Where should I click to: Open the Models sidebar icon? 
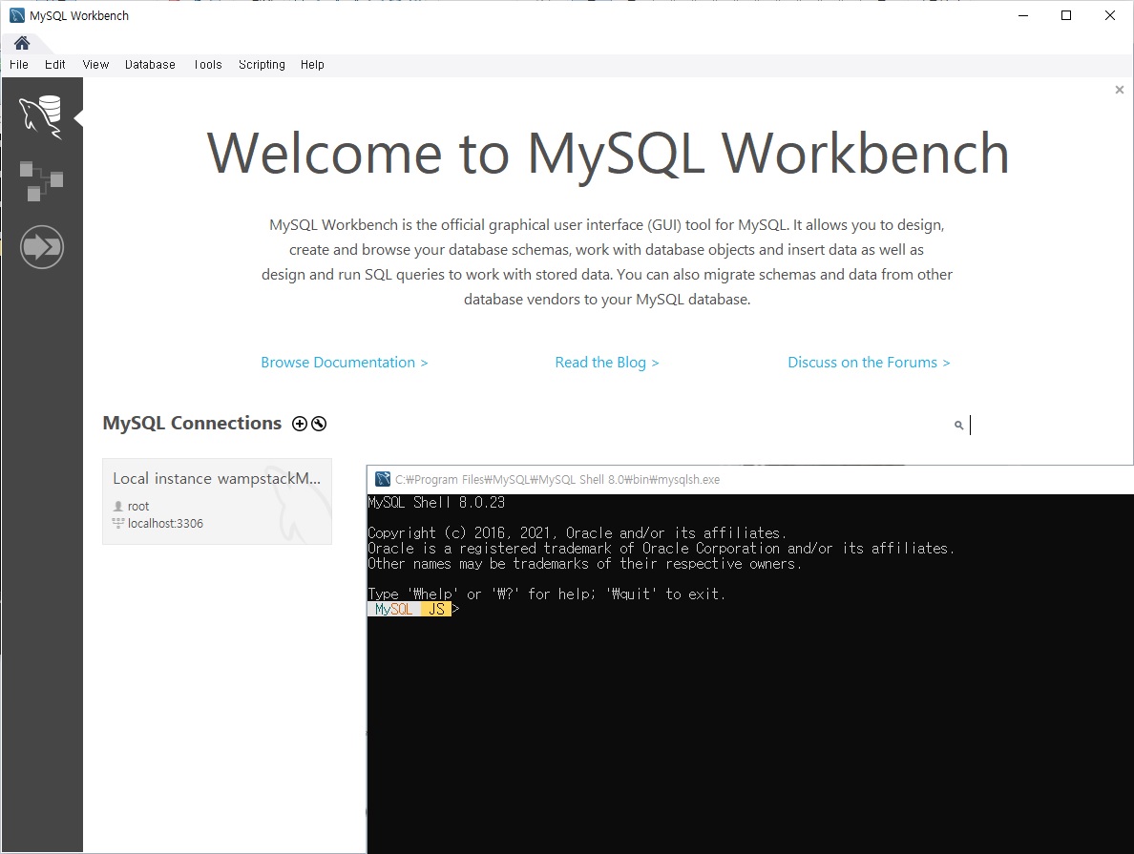41,180
